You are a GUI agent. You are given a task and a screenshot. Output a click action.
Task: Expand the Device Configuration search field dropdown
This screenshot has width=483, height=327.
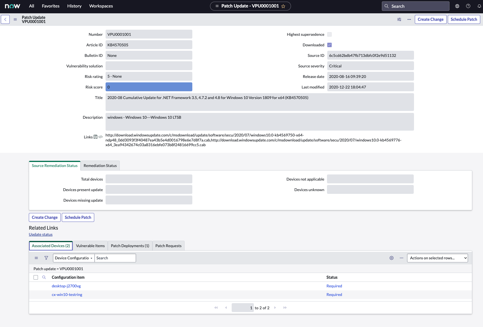pos(74,258)
